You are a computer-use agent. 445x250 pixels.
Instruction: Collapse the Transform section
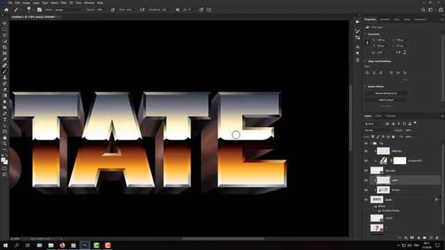[366, 34]
